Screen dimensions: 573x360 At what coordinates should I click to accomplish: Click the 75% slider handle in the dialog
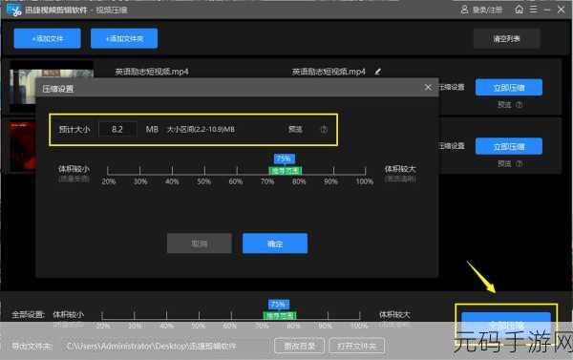coord(285,159)
